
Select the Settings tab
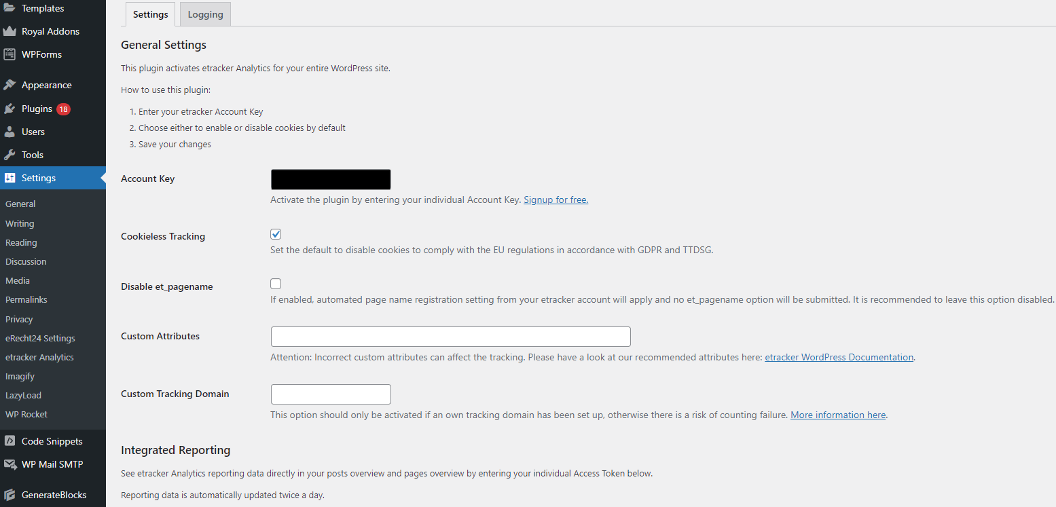150,14
